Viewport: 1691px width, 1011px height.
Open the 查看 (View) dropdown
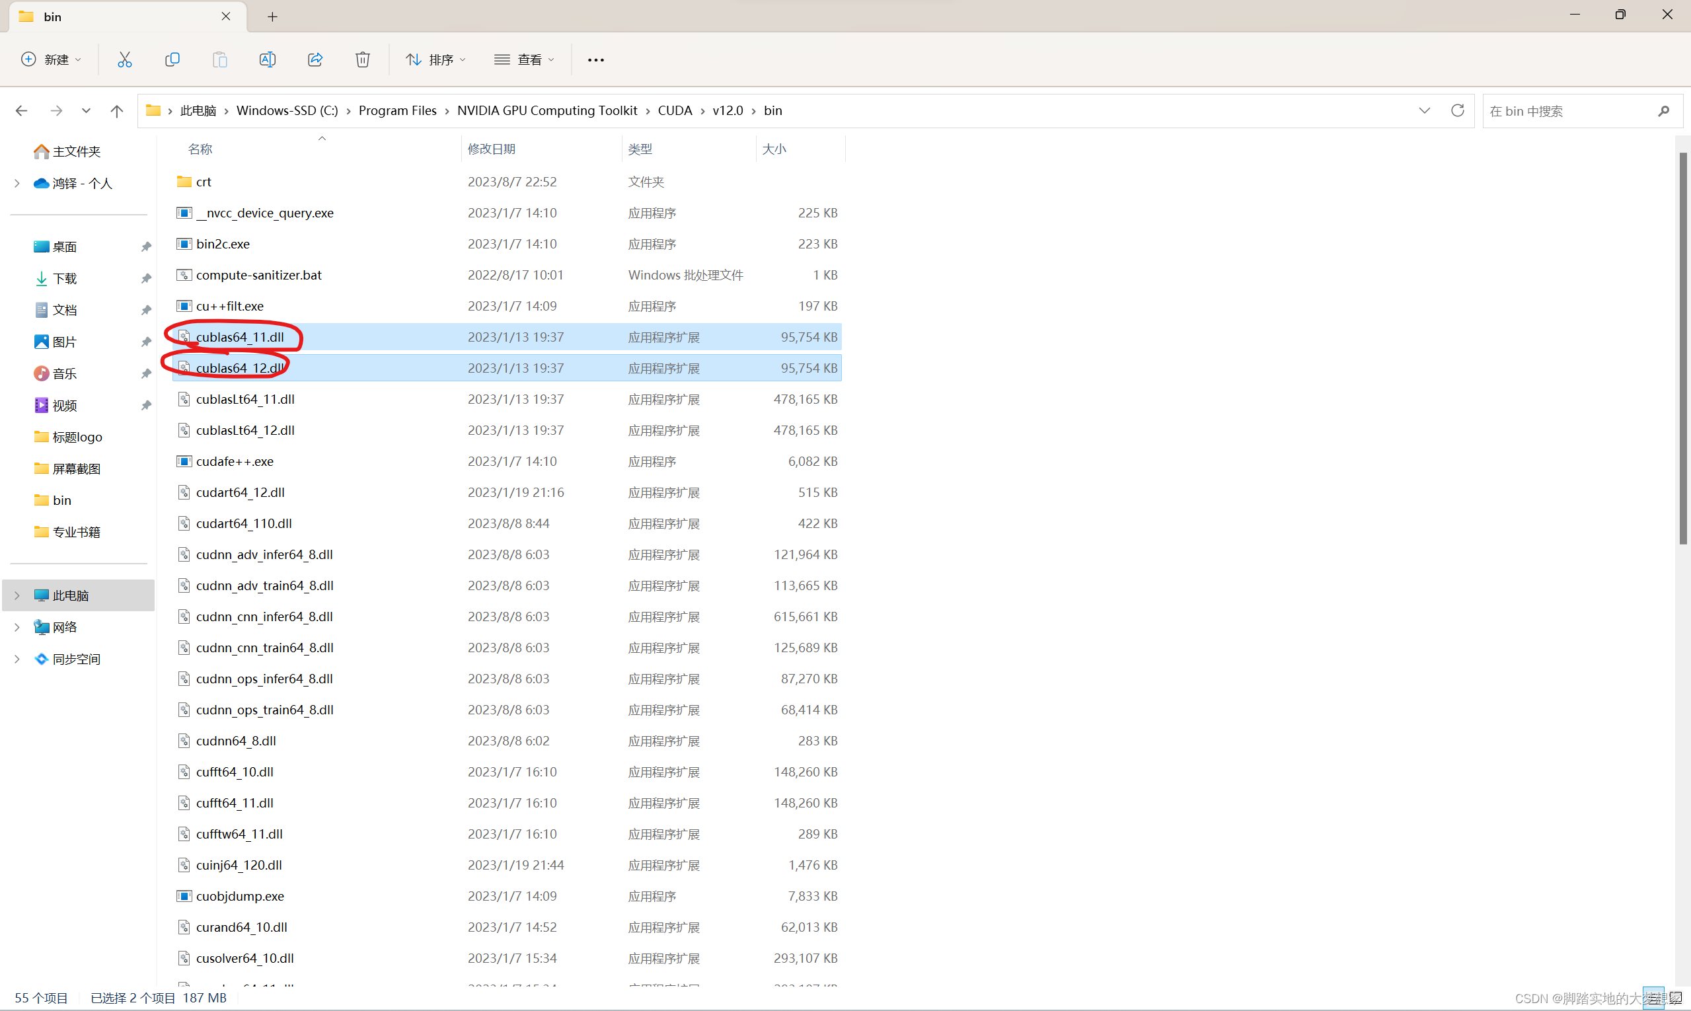tap(524, 59)
